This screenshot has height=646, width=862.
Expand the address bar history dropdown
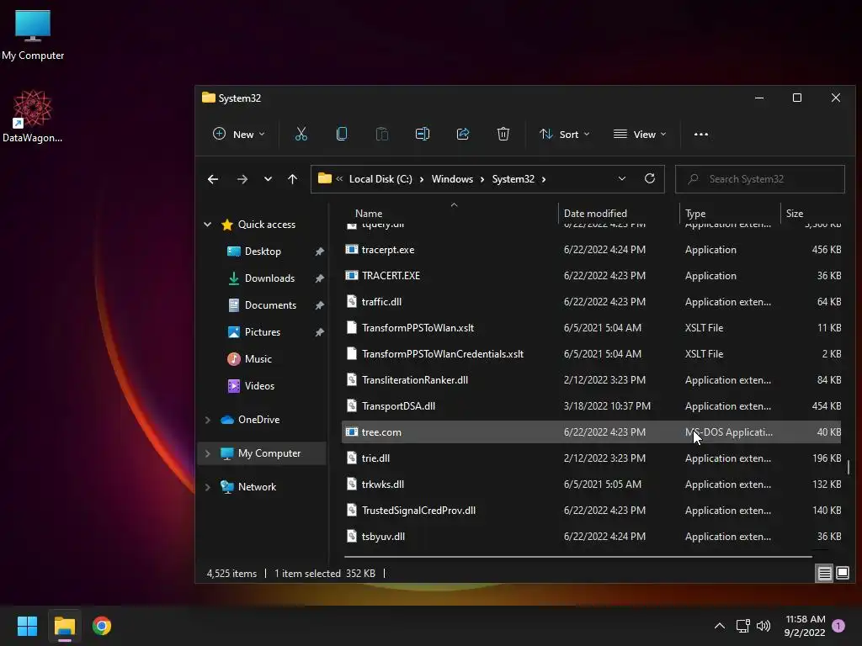coord(622,178)
